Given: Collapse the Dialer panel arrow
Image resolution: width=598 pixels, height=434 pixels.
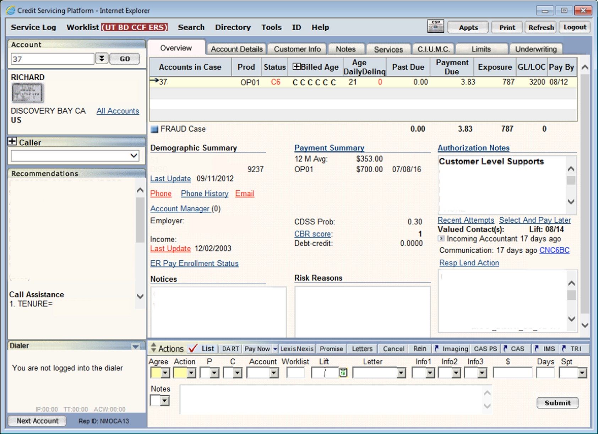Looking at the screenshot, I should pos(136,346).
